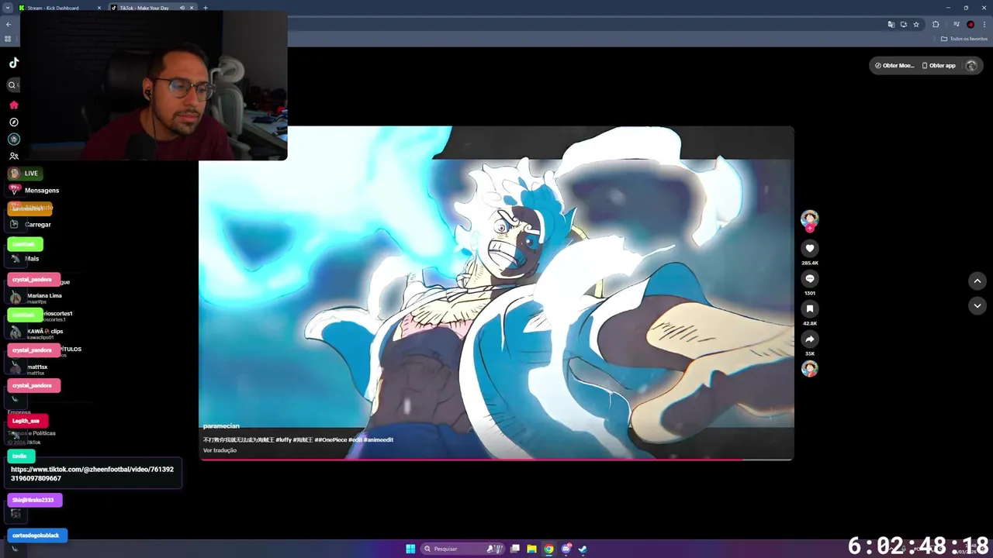Seek on the video progress bar
The height and width of the screenshot is (558, 993).
pos(496,460)
